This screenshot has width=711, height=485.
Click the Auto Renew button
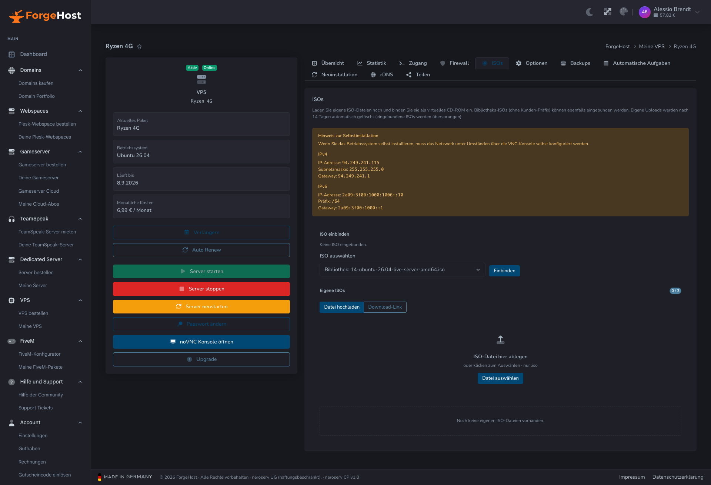coord(201,250)
